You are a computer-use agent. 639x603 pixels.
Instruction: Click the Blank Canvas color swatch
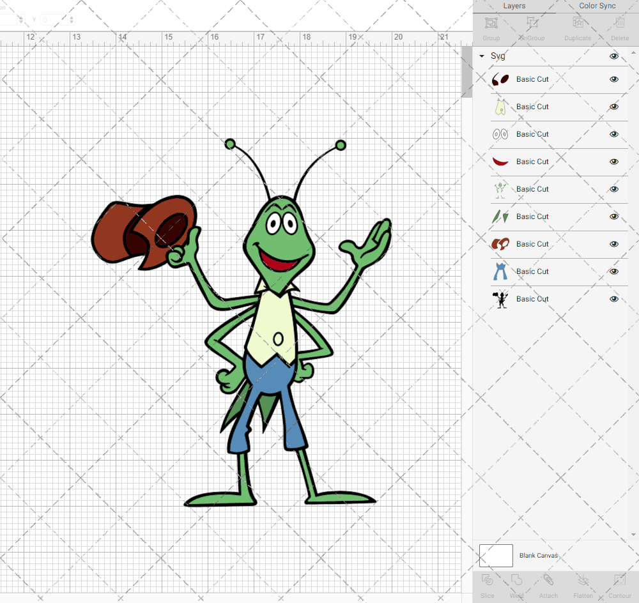pyautogui.click(x=496, y=555)
